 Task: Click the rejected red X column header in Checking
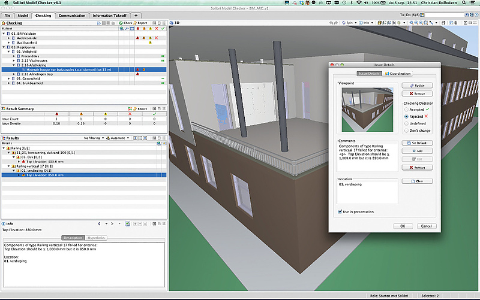tap(157, 28)
